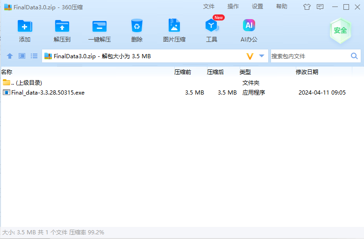Click the search magnifier icon
364x239 pixels.
coord(354,56)
